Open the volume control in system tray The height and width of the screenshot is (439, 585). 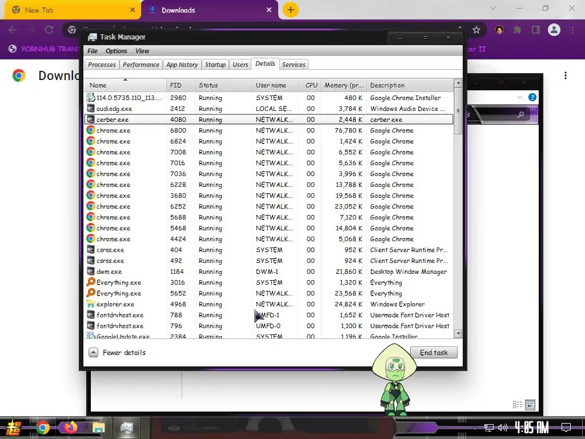[503, 428]
